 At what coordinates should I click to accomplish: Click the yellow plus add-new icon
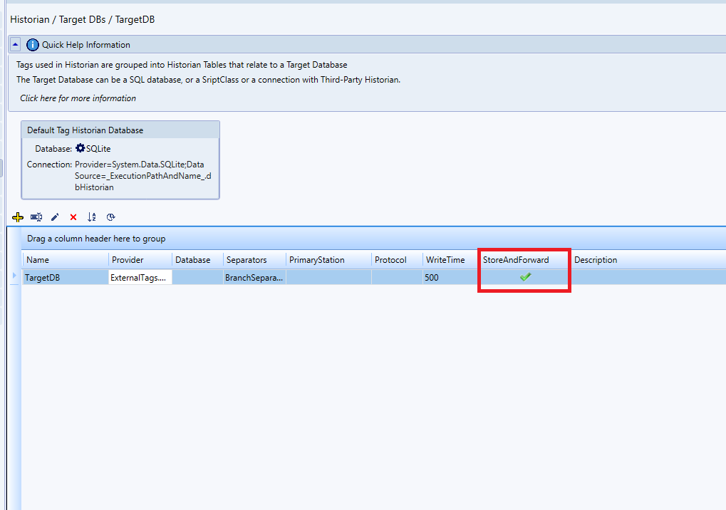click(x=18, y=217)
